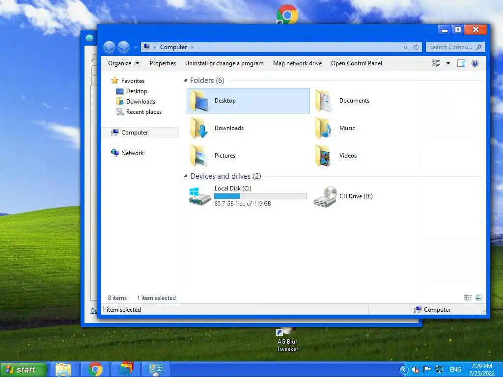503x377 pixels.
Task: Open the address bar history dropdown
Action: click(405, 48)
